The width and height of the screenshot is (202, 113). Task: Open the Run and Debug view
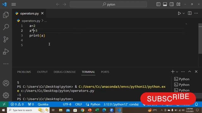pyautogui.click(x=6, y=51)
